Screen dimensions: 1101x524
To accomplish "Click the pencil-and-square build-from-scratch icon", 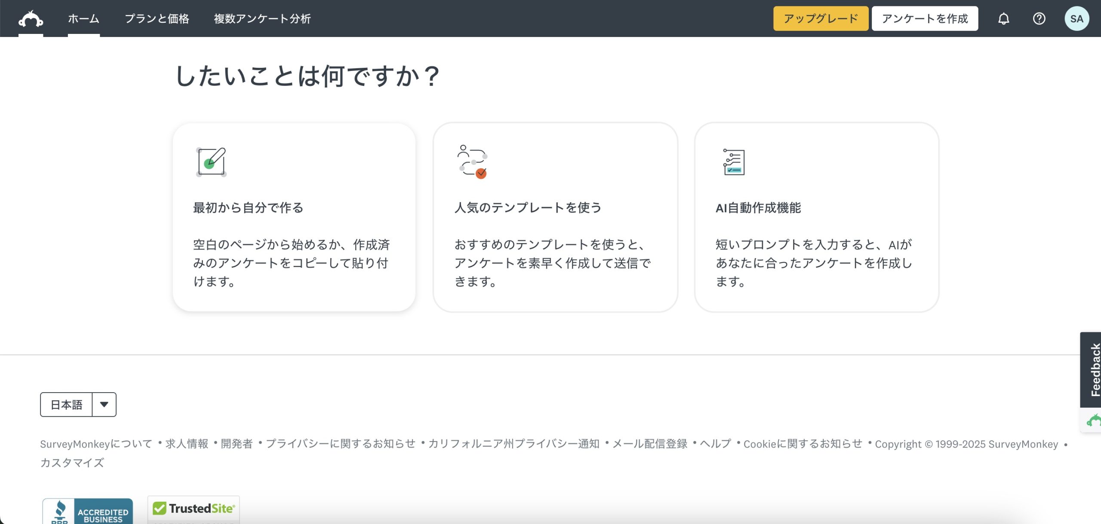I will [211, 162].
